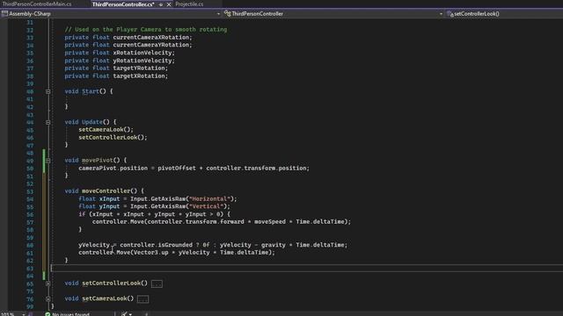This screenshot has height=316, width=563.
Task: Switch to the ThirdPersonControllerMain.cs tab
Action: point(37,4)
